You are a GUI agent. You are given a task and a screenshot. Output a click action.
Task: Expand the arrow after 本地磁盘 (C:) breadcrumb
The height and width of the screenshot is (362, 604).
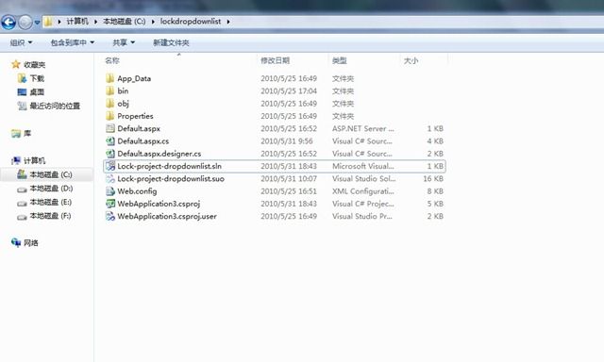point(153,22)
